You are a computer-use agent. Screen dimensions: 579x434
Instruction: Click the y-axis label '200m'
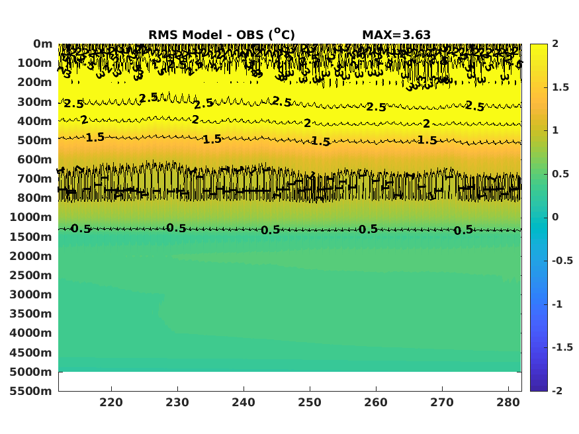[34, 82]
